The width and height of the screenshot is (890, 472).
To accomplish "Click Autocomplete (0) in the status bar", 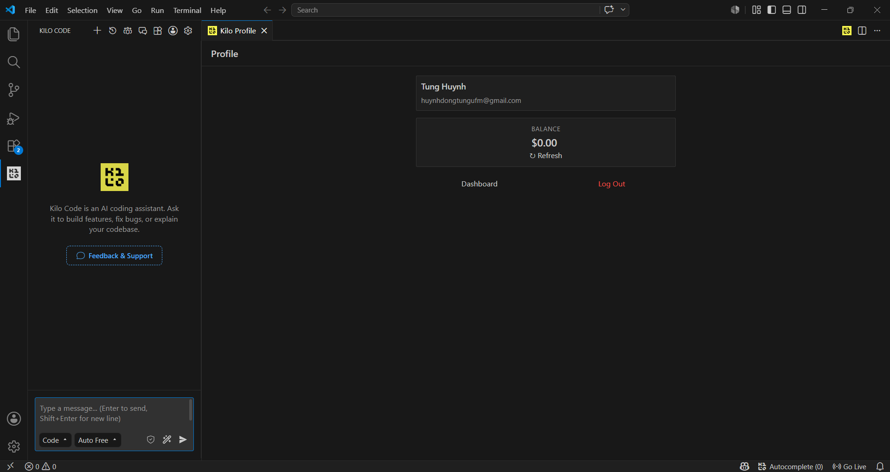I will (791, 466).
